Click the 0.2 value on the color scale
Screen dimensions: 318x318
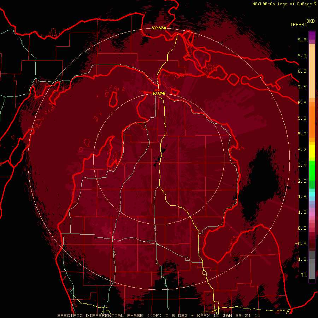[302, 228]
